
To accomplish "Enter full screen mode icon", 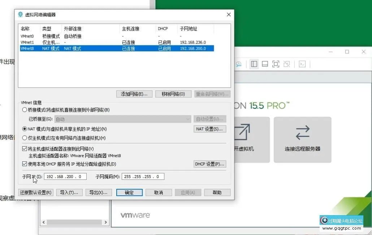I will (x=276, y=64).
